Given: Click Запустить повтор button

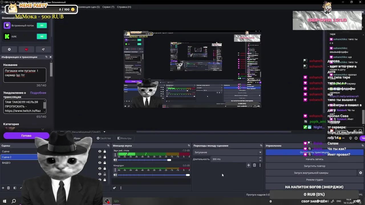Looking at the screenshot, I should tap(315, 166).
